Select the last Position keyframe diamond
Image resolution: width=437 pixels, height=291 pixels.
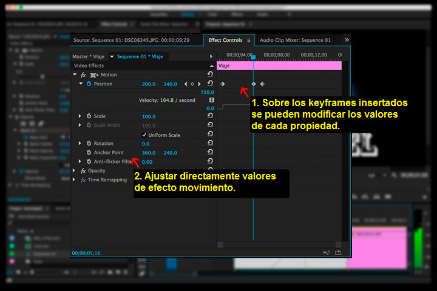[x=262, y=84]
